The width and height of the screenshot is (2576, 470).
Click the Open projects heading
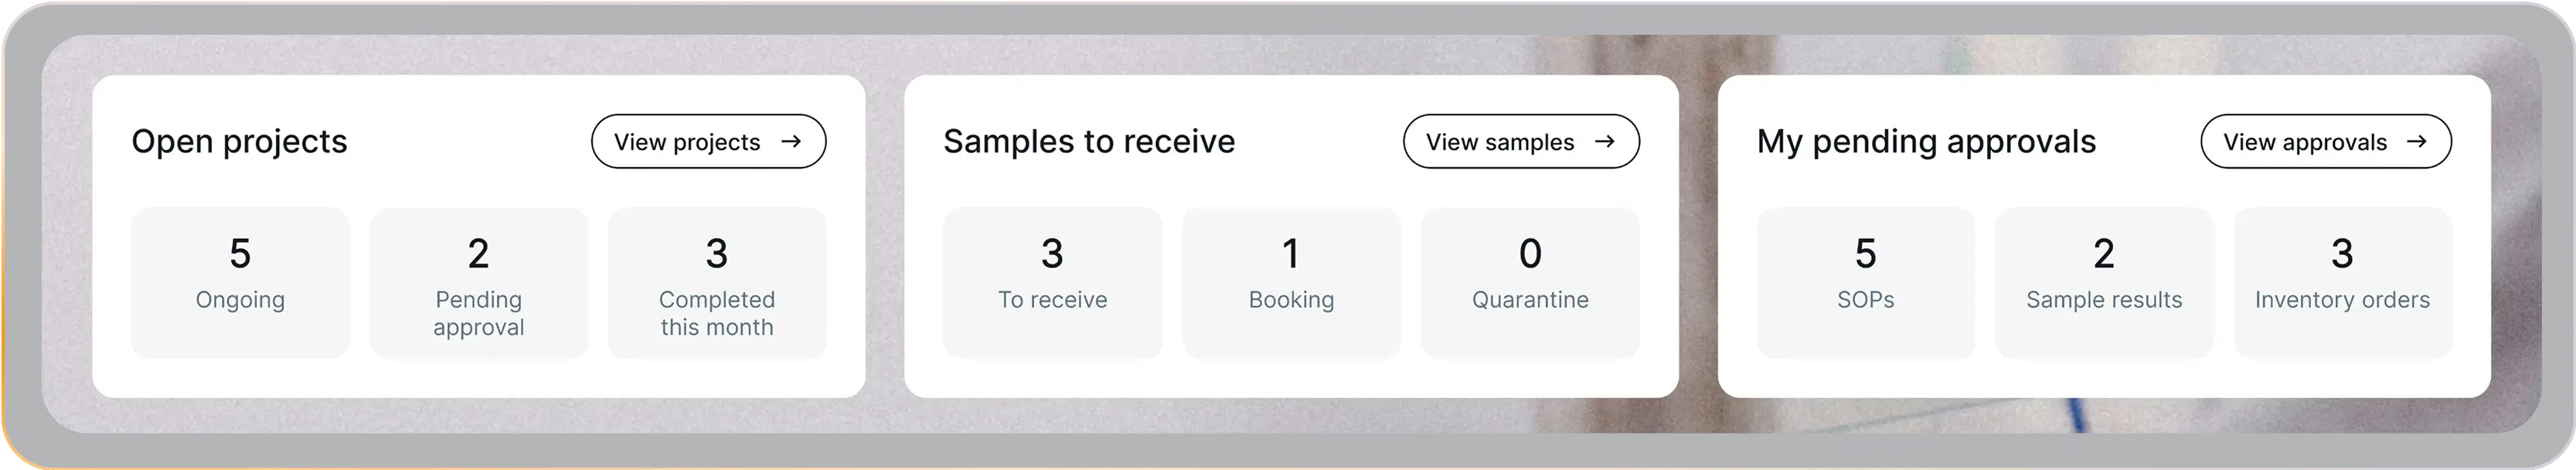point(239,142)
